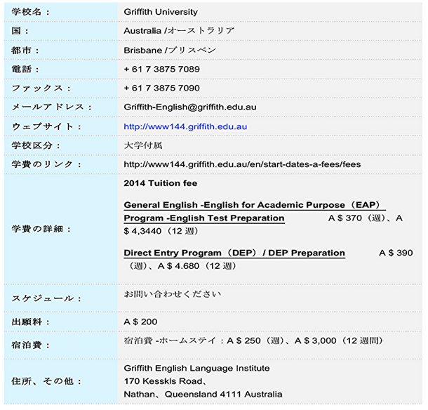
Task: Click the homestay fee line with A $ 250
Action: (253, 341)
